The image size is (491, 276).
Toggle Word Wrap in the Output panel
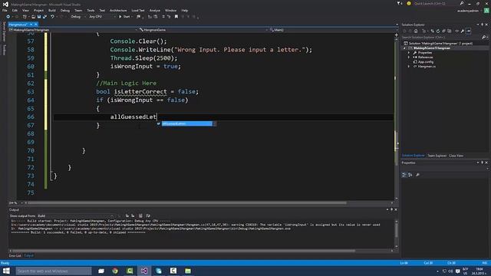click(x=148, y=216)
